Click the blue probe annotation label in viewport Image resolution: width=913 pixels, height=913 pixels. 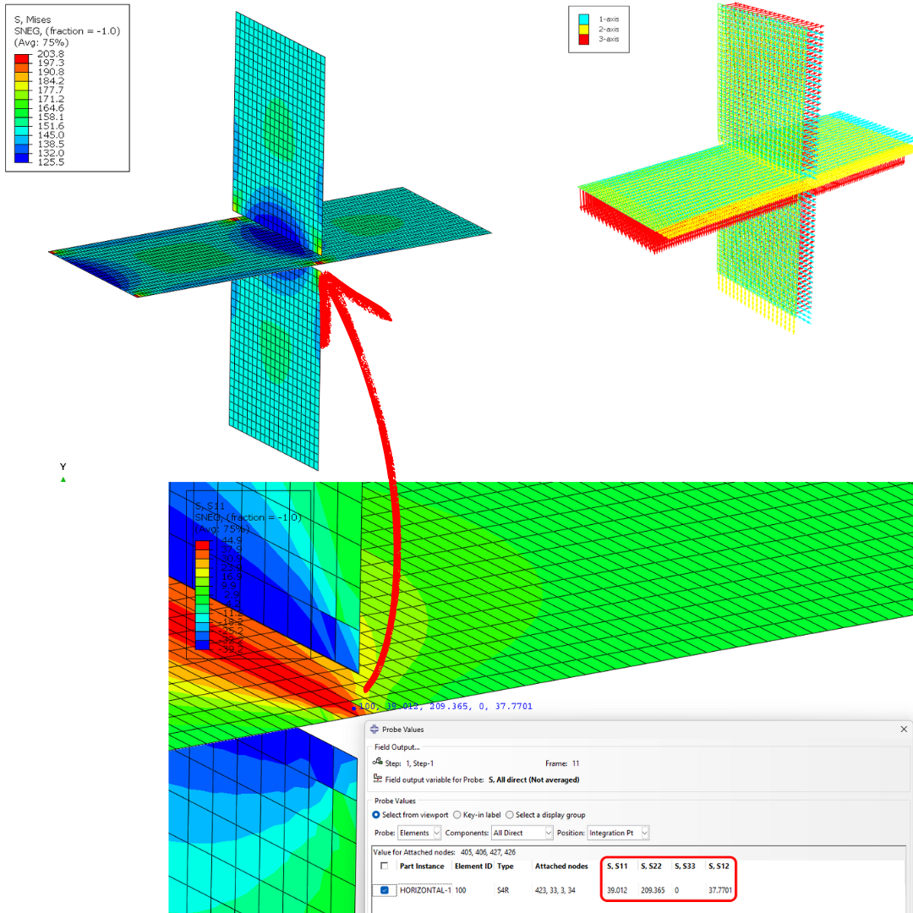click(446, 706)
